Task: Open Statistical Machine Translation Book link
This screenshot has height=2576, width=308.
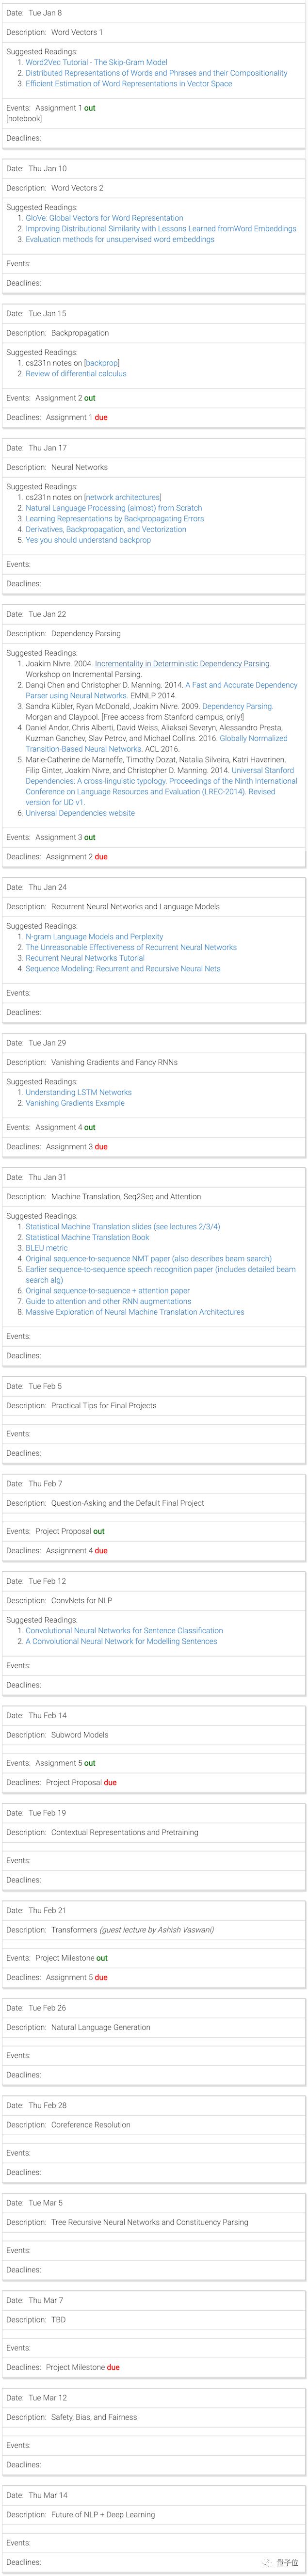Action: (87, 1237)
